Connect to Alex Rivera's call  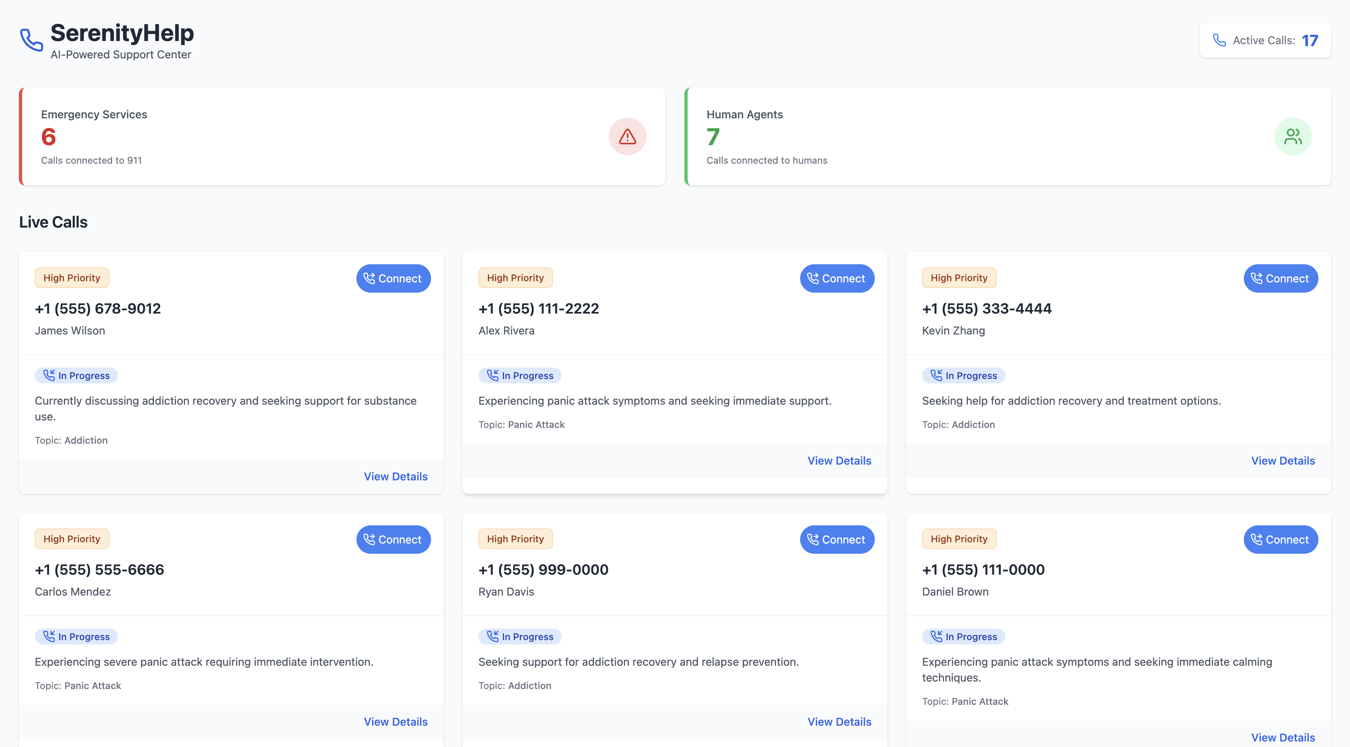coord(836,278)
